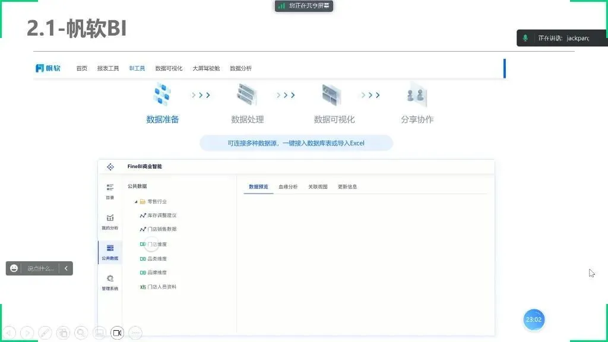Click the 公共数据 panel heading
This screenshot has height=342, width=608.
pos(137,186)
